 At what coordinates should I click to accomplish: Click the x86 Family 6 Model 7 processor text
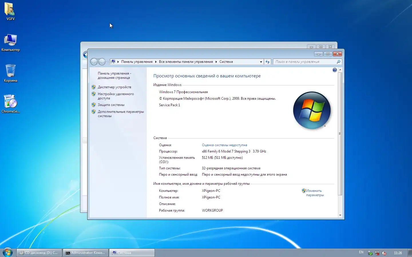click(234, 151)
